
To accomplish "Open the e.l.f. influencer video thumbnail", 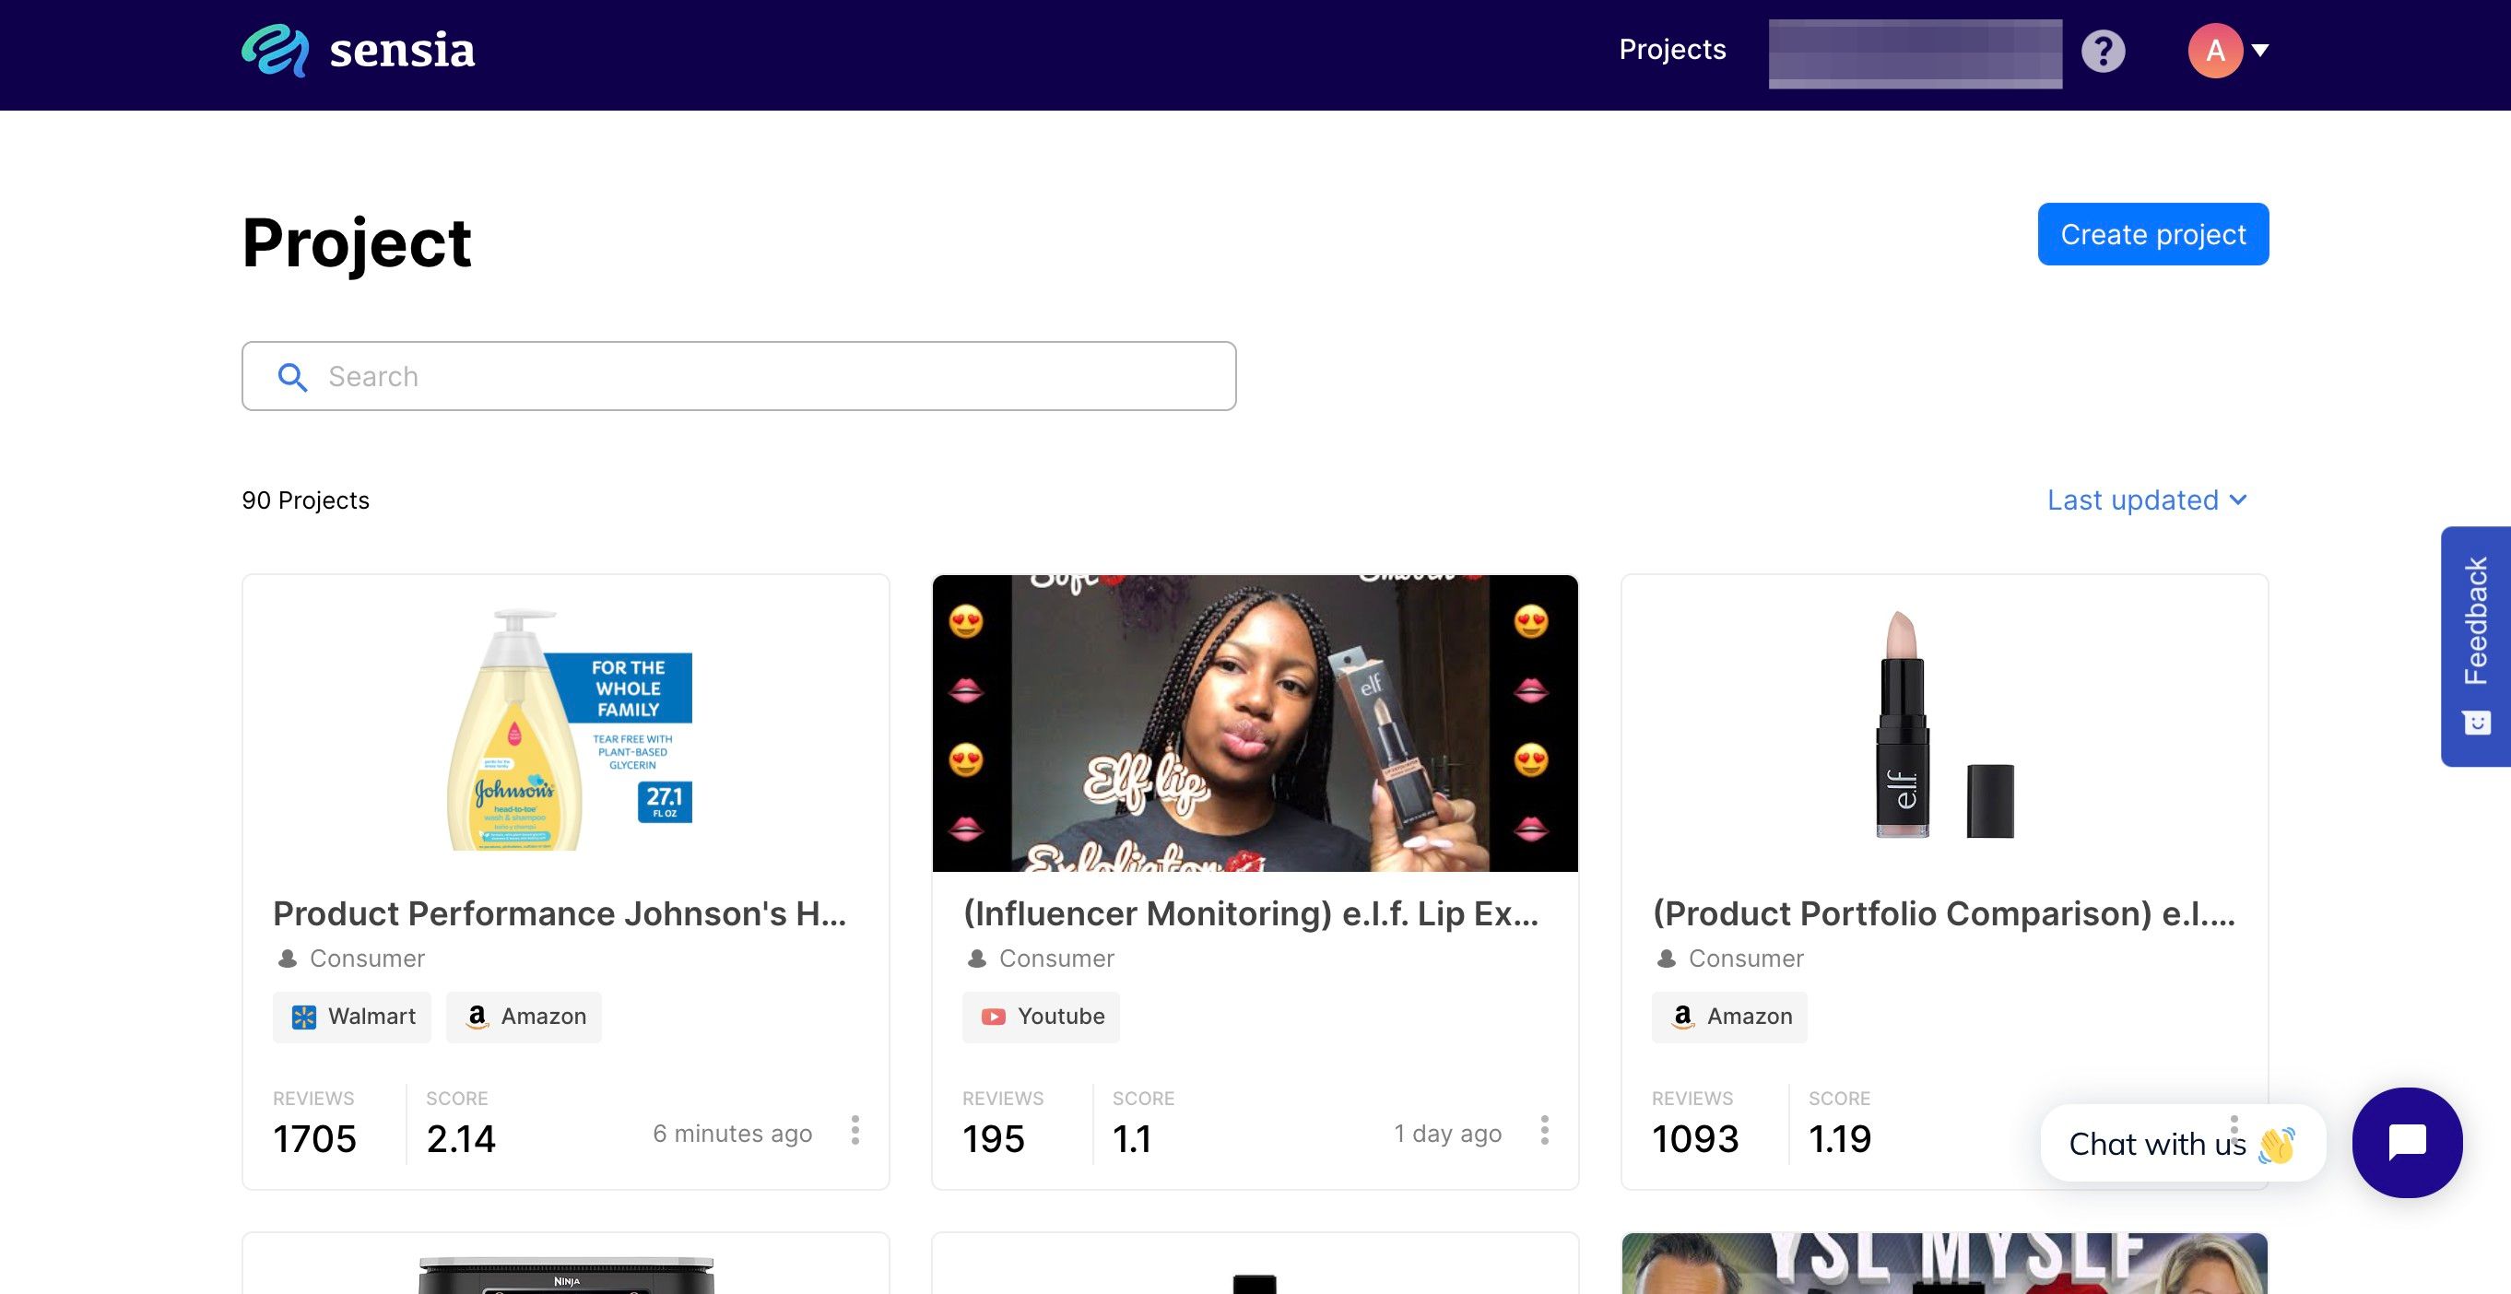I will [x=1255, y=724].
